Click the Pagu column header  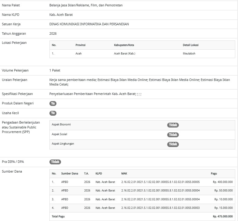[214, 174]
